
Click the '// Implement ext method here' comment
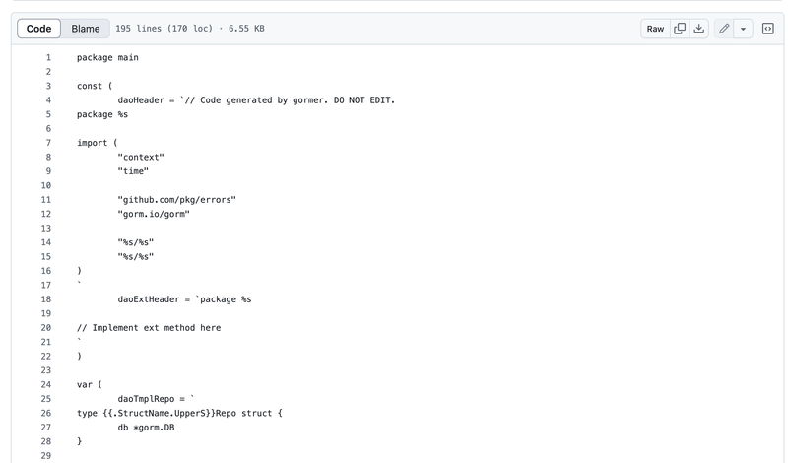[x=149, y=328]
